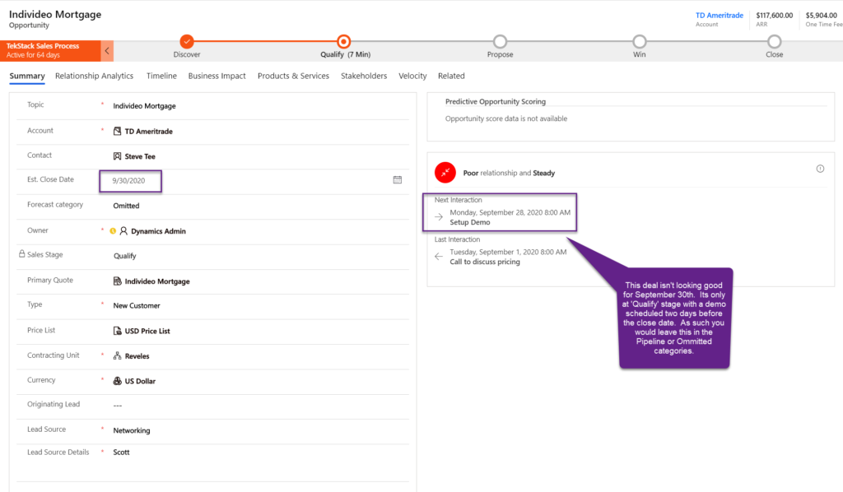Image resolution: width=843 pixels, height=492 pixels.
Task: Select the Win stage circle
Action: (639, 41)
